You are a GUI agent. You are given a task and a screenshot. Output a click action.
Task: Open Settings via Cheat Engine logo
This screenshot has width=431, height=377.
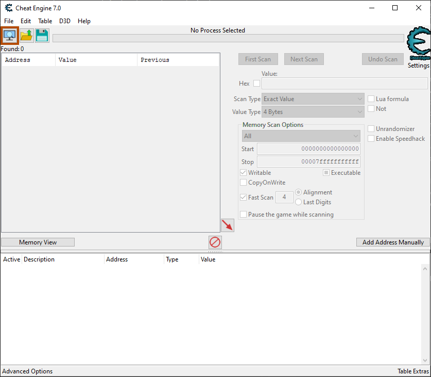point(418,43)
